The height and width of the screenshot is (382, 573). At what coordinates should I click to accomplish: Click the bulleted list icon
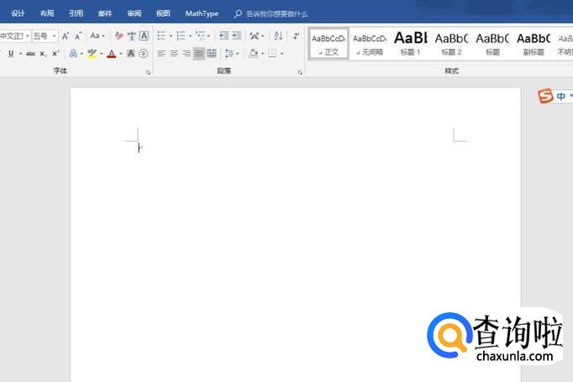click(x=161, y=35)
